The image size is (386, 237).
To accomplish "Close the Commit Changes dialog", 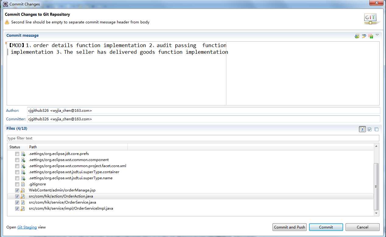I will (x=376, y=3).
